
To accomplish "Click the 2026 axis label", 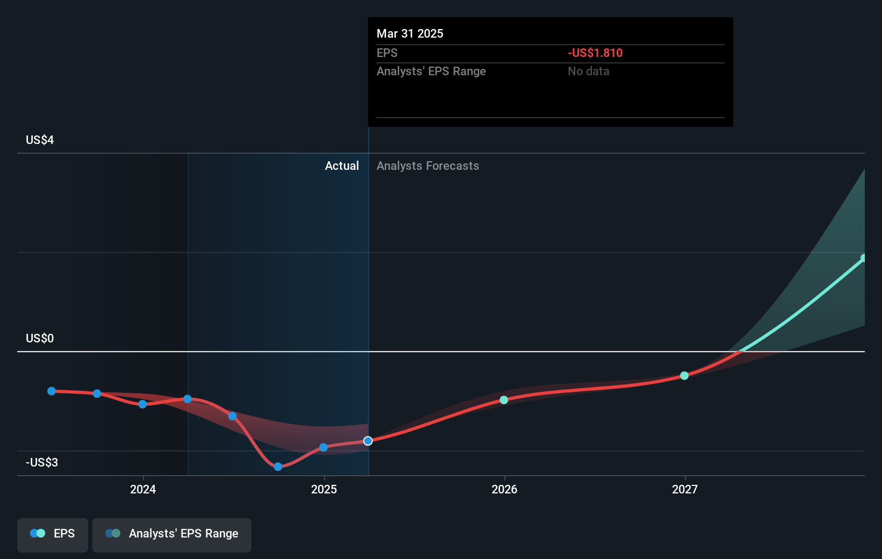I will click(x=504, y=489).
